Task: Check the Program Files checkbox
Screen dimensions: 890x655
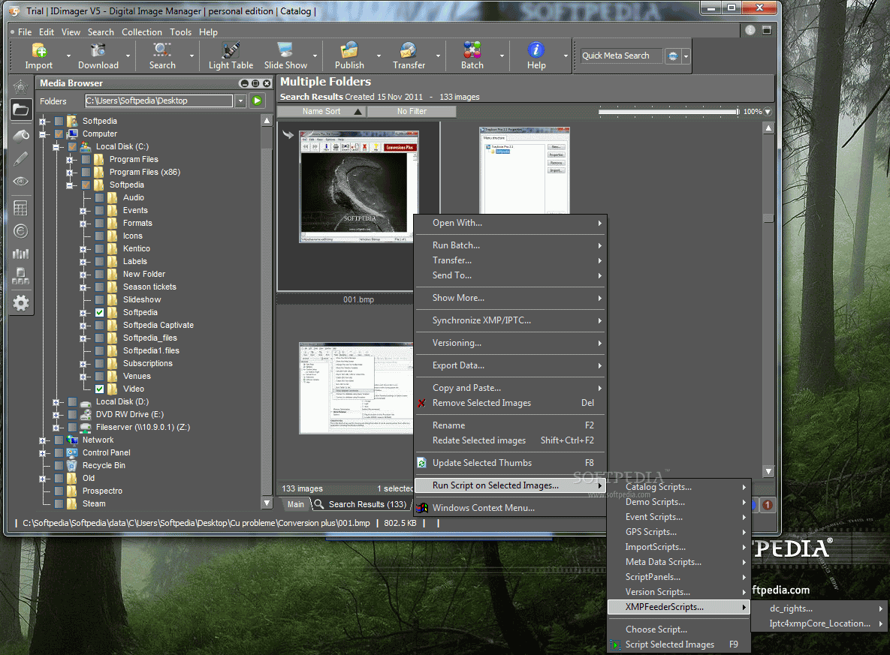Action: click(x=86, y=159)
